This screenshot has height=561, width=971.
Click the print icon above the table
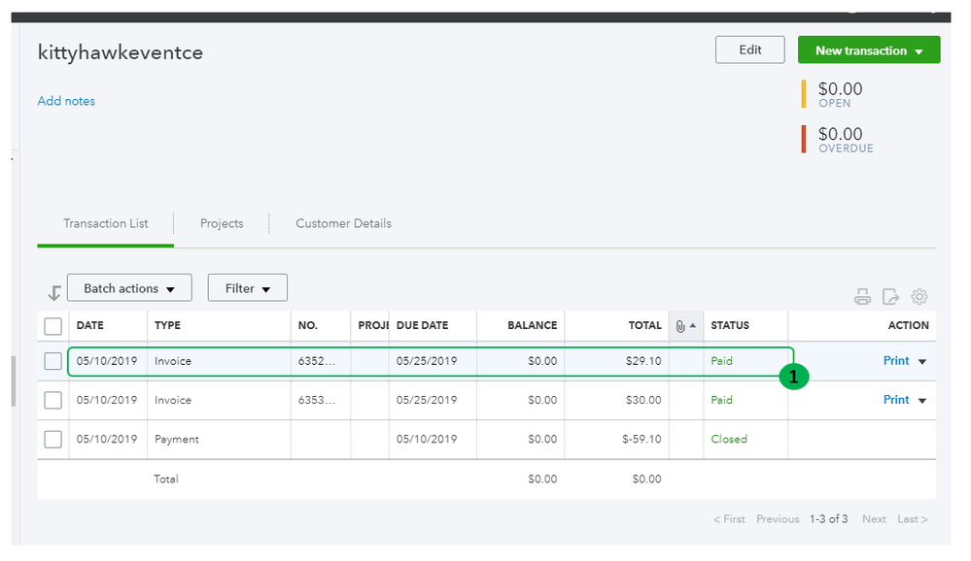pos(862,297)
